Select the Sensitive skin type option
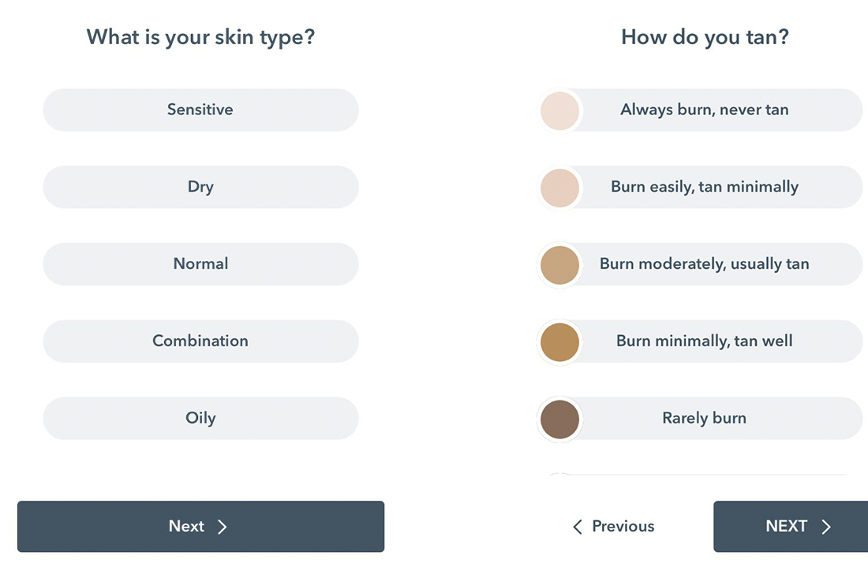 [200, 110]
